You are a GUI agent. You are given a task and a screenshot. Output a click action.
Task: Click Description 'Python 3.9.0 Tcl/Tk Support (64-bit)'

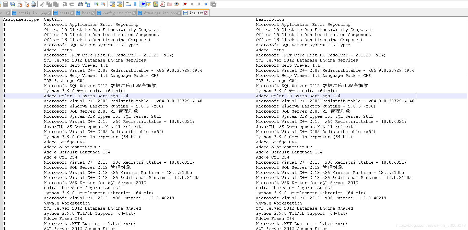301,213
